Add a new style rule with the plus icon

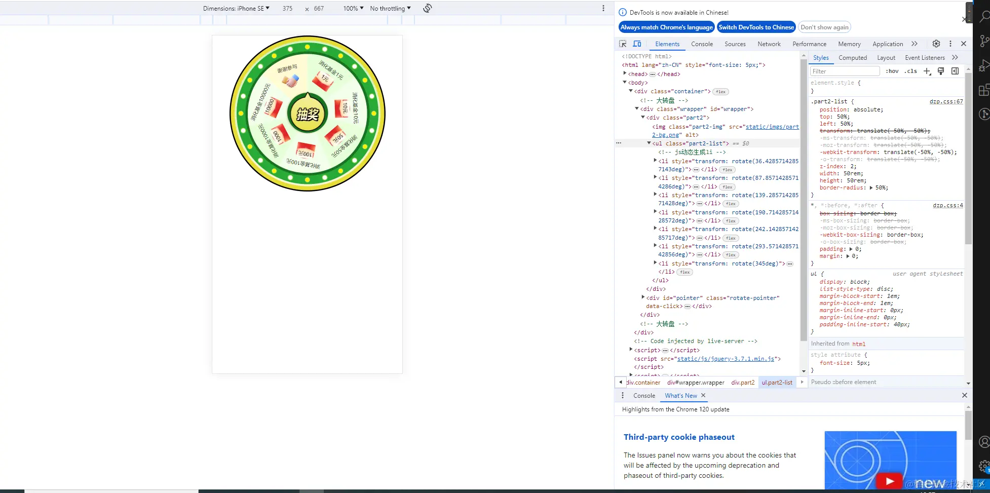tap(927, 71)
